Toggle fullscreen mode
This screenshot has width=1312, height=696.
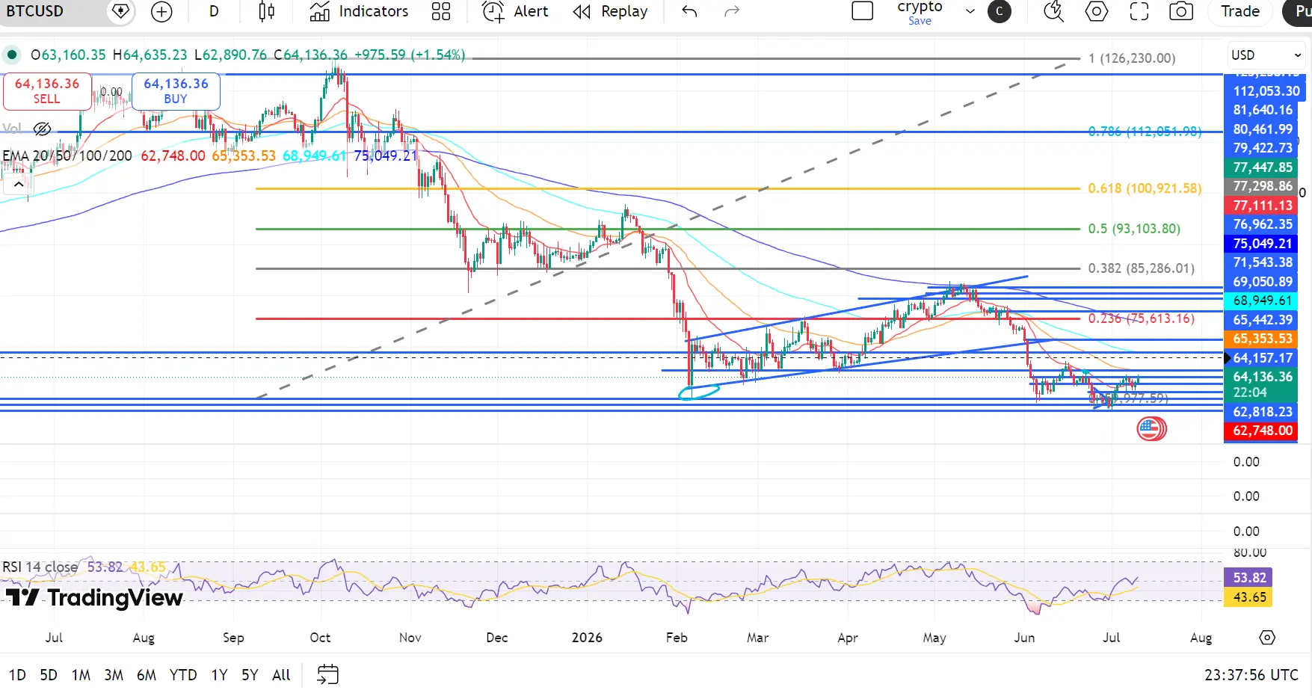pyautogui.click(x=1139, y=11)
